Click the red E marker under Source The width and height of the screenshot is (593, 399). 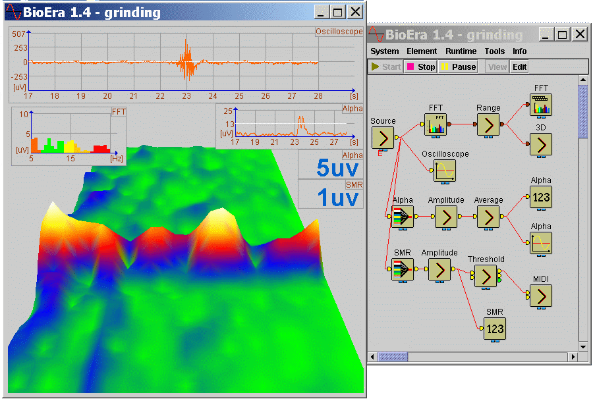pos(380,153)
